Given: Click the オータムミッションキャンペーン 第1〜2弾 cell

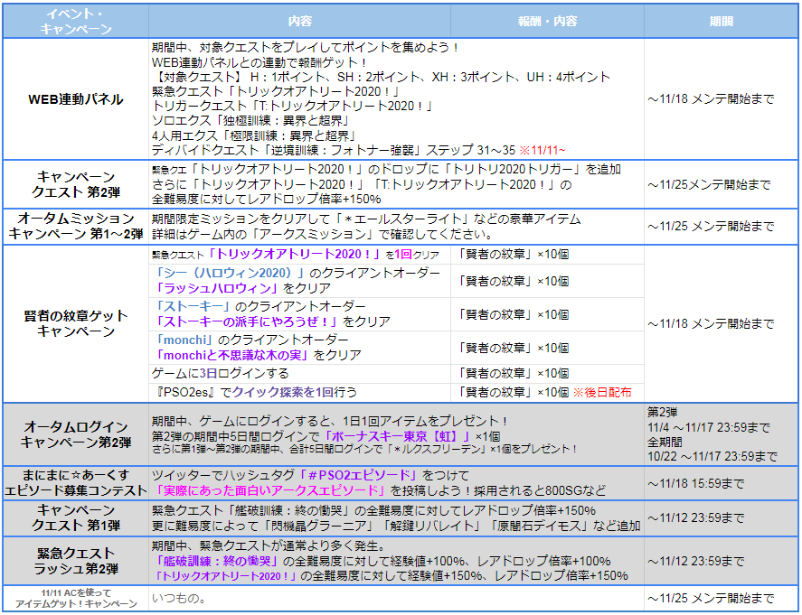Looking at the screenshot, I should coord(76,227).
